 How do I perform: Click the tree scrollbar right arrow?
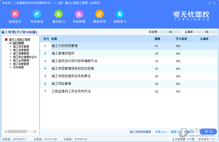tap(35, 131)
